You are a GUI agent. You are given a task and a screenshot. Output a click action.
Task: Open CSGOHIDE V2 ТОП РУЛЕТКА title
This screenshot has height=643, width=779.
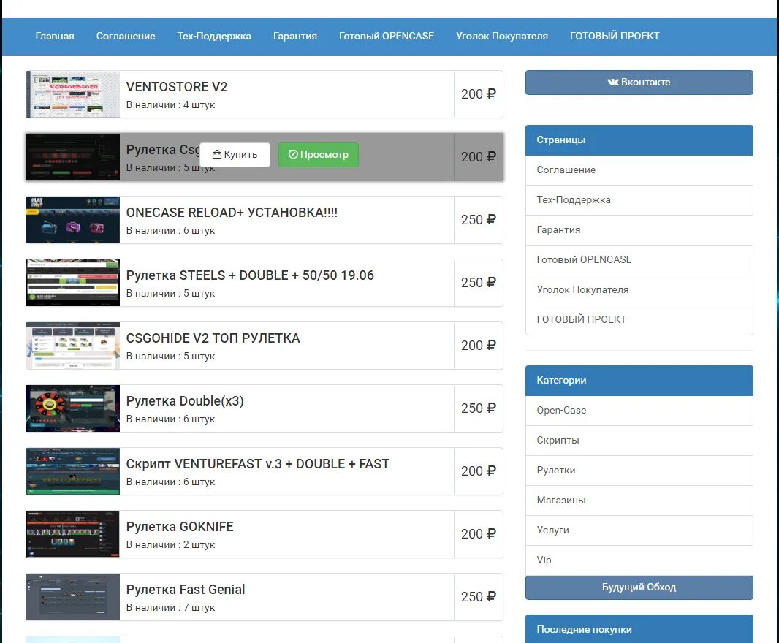point(213,338)
